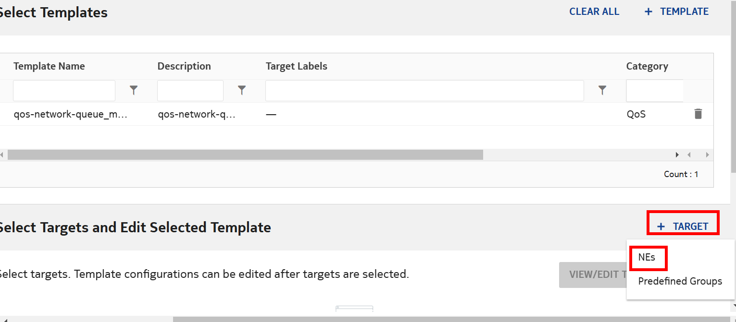The height and width of the screenshot is (322, 736).
Task: Focus the Category filter field
Action: (654, 90)
